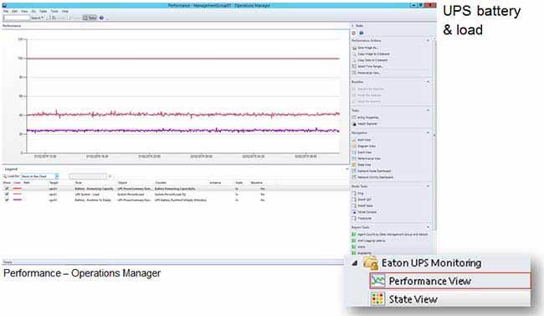The image size is (544, 316).
Task: Click the Legend filter text field
Action: (88, 176)
